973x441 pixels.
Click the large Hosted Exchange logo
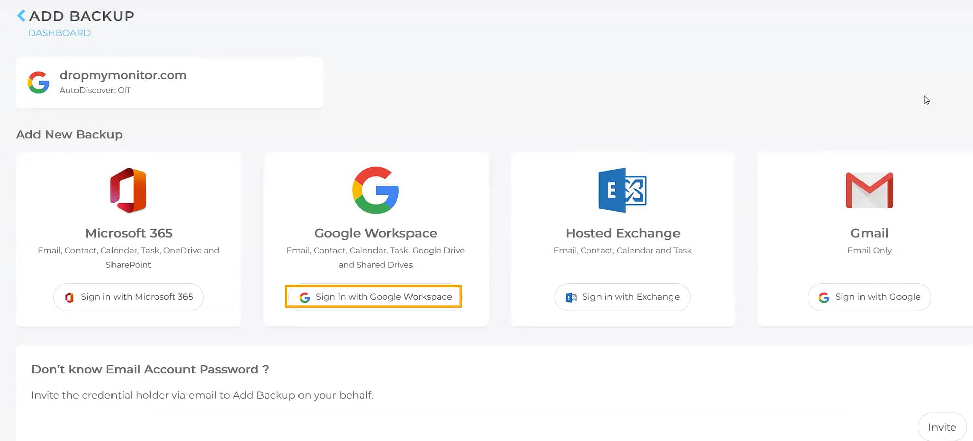[x=622, y=190]
